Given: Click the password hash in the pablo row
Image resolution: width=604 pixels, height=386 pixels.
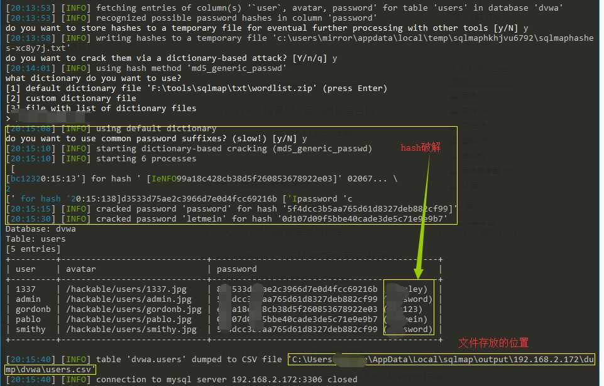Looking at the screenshot, I should [x=297, y=319].
